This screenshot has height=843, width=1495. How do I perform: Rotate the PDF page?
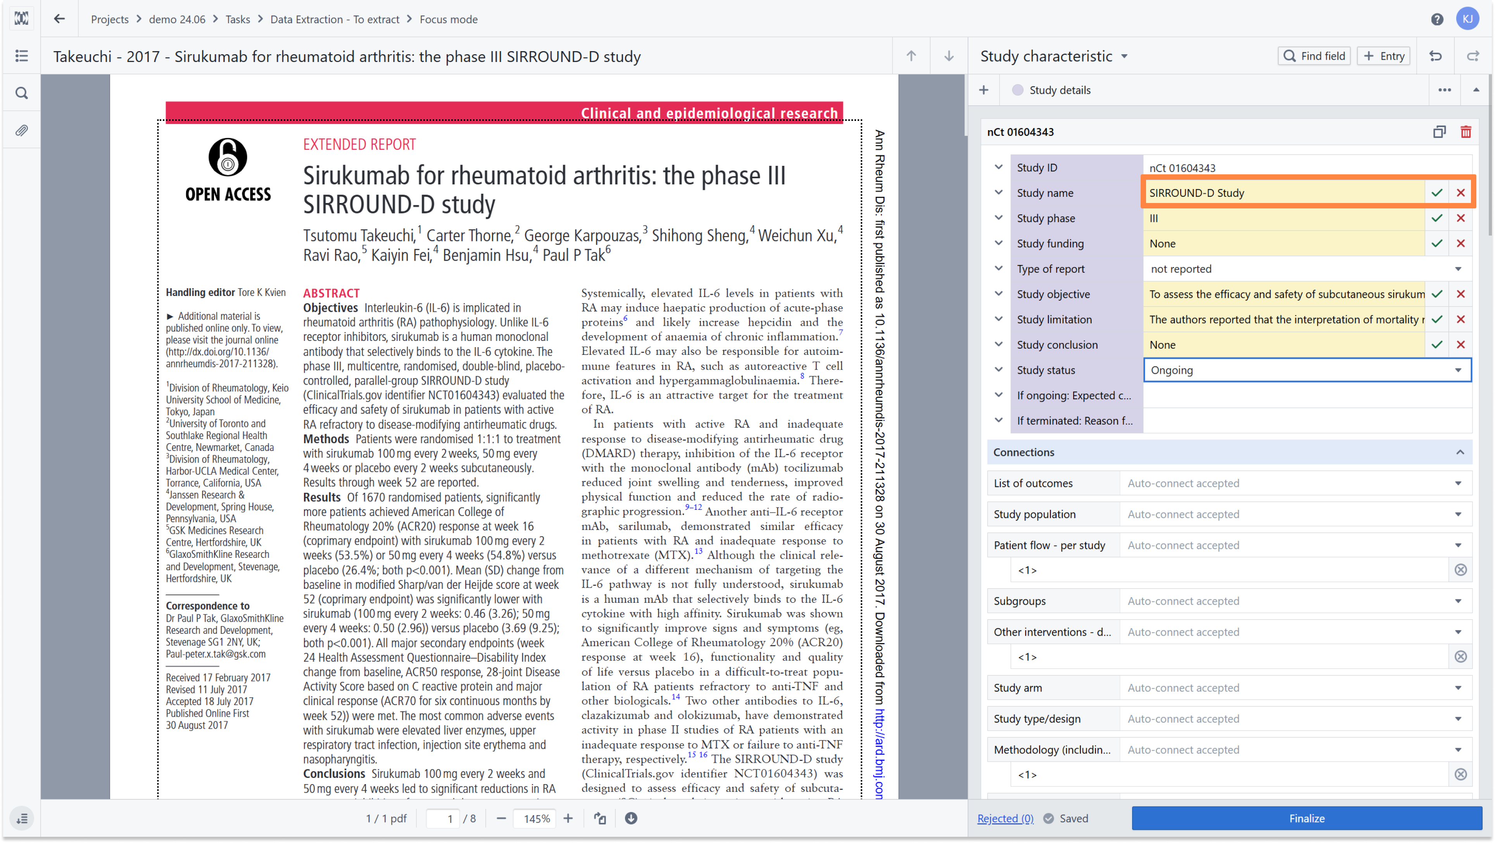click(599, 818)
